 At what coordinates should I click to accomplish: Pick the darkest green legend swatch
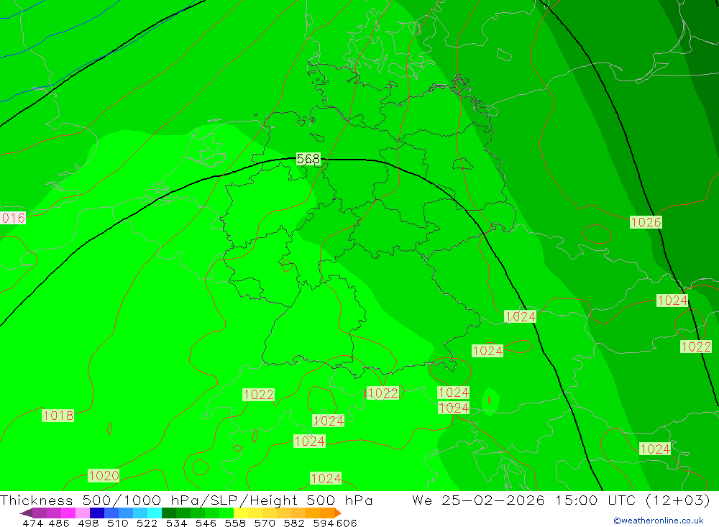click(x=169, y=513)
